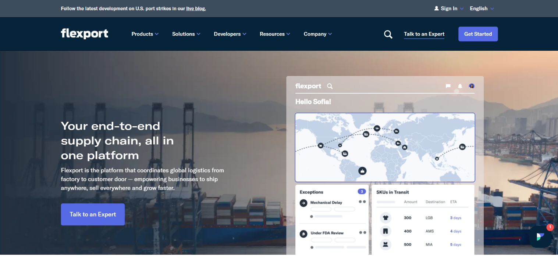Click the search magnifier icon in navbar
558x272 pixels.
[388, 34]
